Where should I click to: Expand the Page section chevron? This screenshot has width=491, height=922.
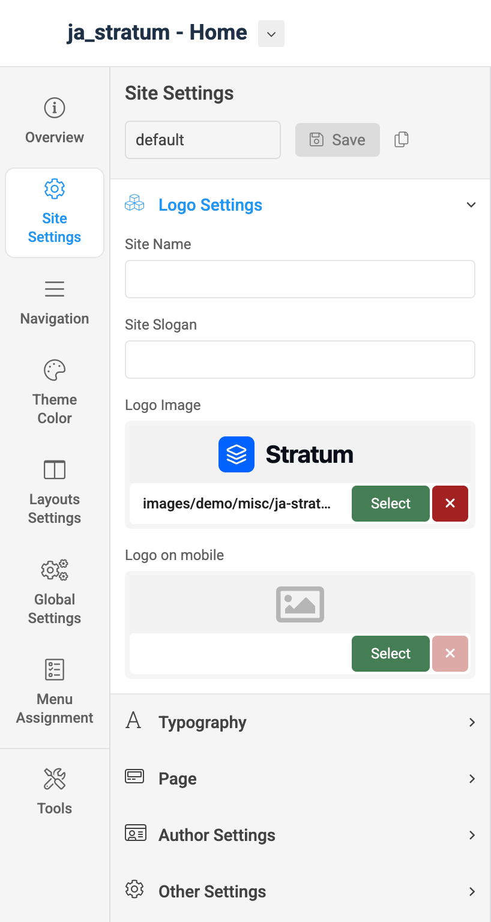pos(472,779)
